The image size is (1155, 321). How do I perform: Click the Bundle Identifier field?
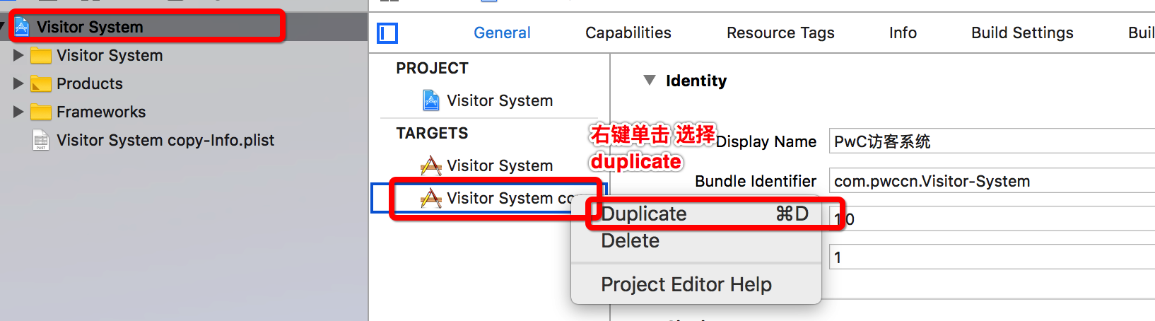coord(990,181)
